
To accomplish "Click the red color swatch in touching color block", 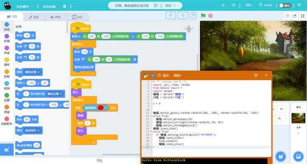I will pyautogui.click(x=101, y=108).
